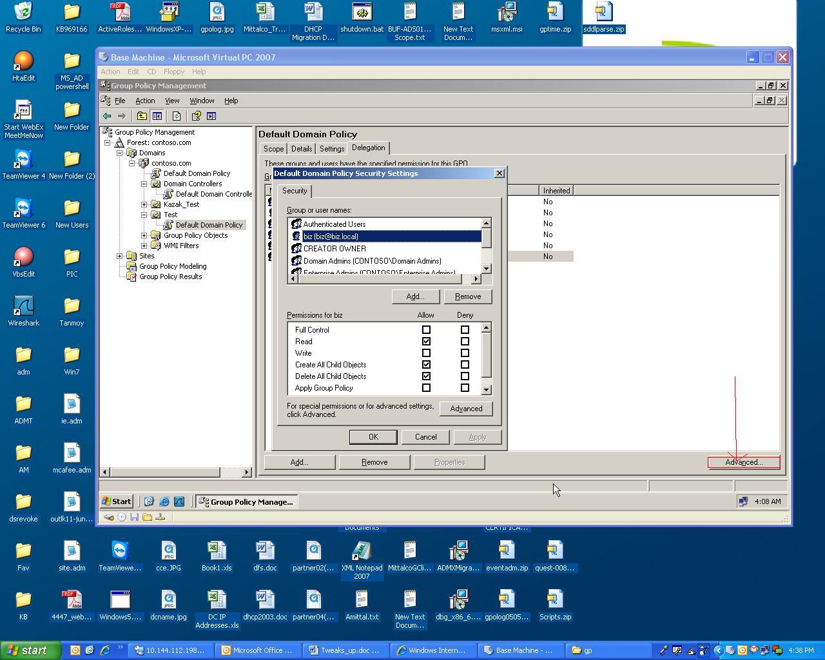
Task: Collapse contoso.com domain node
Action: [x=132, y=163]
